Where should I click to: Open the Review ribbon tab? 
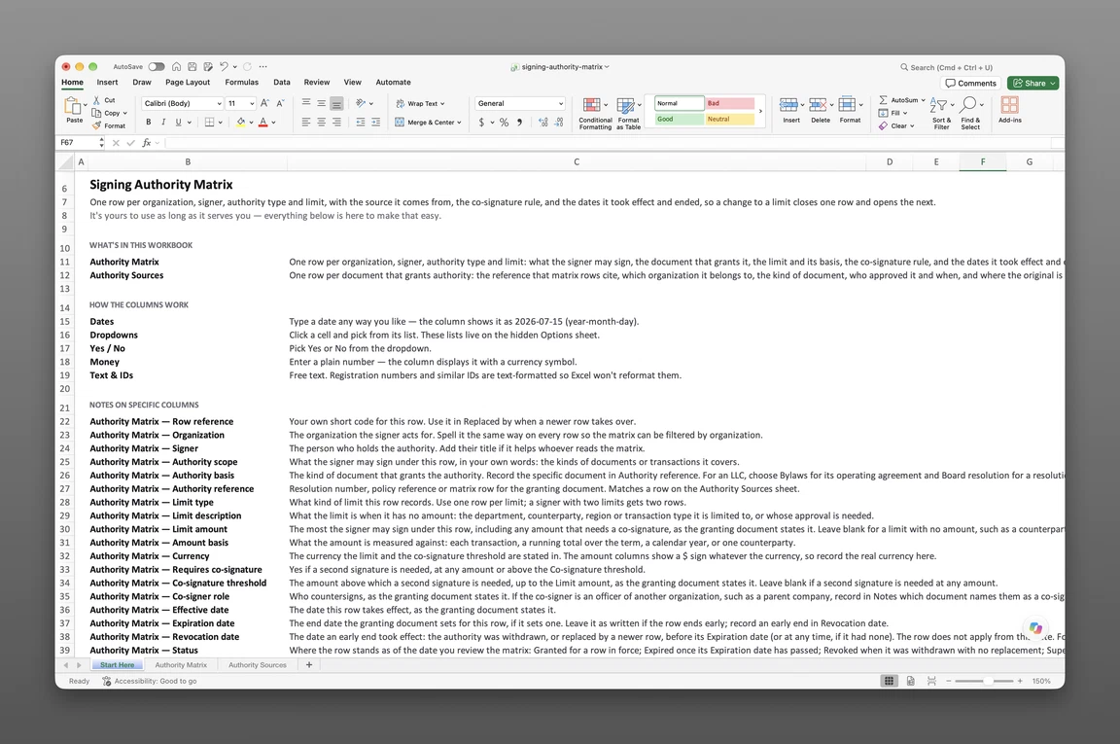pyautogui.click(x=316, y=83)
